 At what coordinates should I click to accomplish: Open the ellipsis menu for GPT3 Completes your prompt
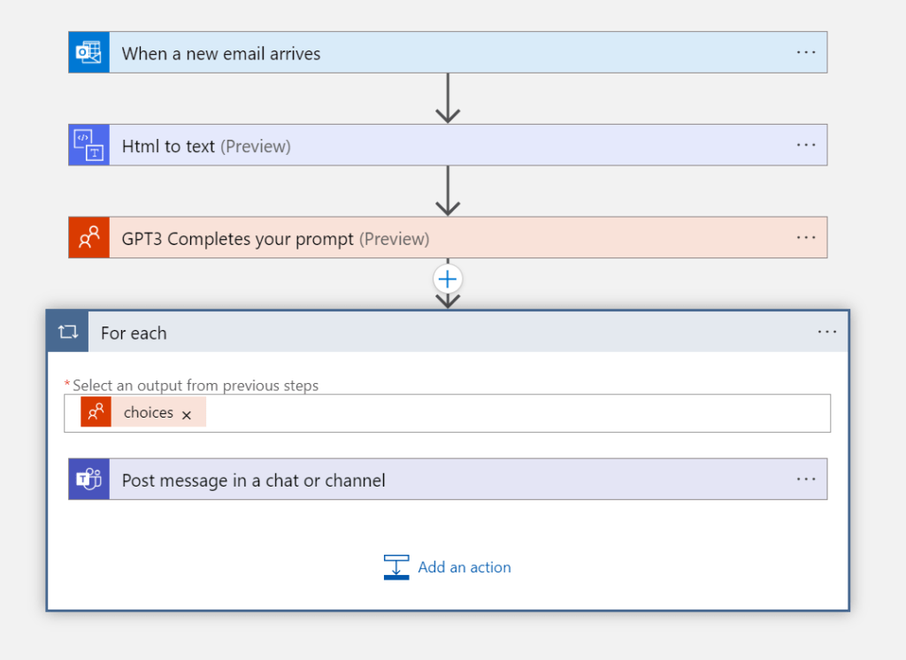(x=806, y=237)
